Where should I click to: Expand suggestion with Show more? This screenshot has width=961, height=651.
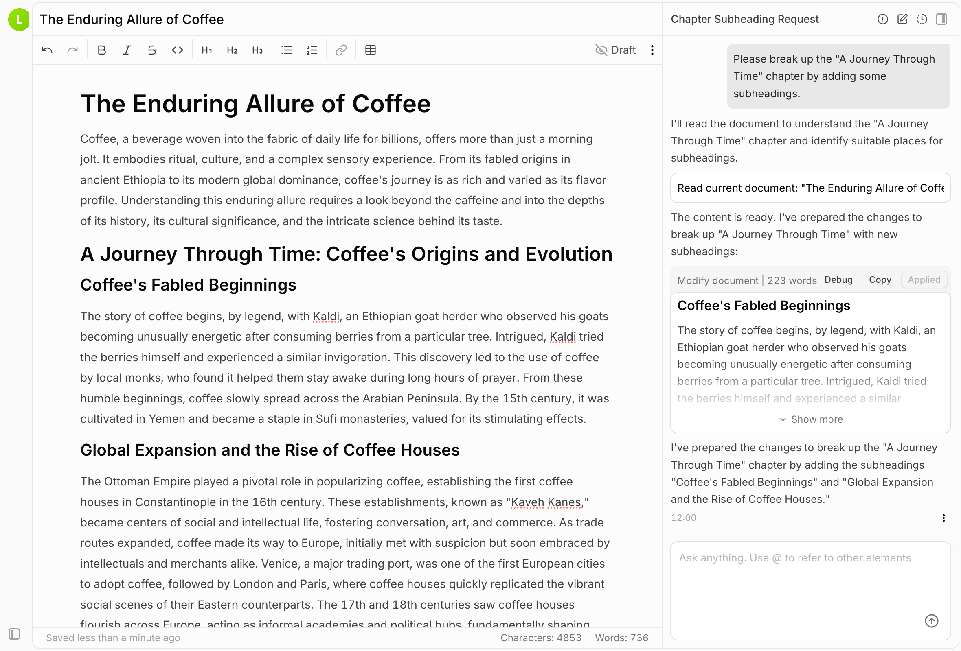pyautogui.click(x=811, y=419)
